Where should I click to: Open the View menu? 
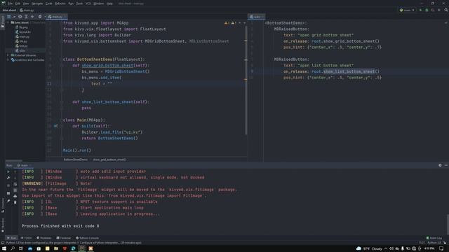coord(26,3)
